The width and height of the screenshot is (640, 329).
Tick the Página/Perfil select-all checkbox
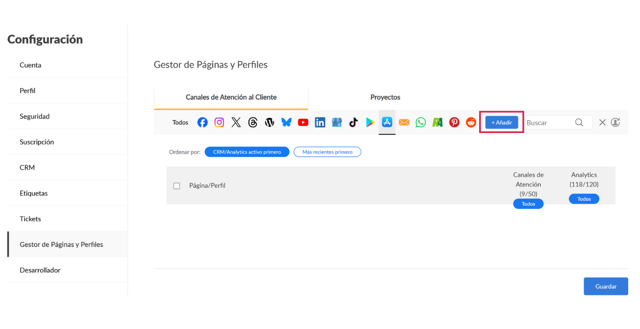click(177, 186)
